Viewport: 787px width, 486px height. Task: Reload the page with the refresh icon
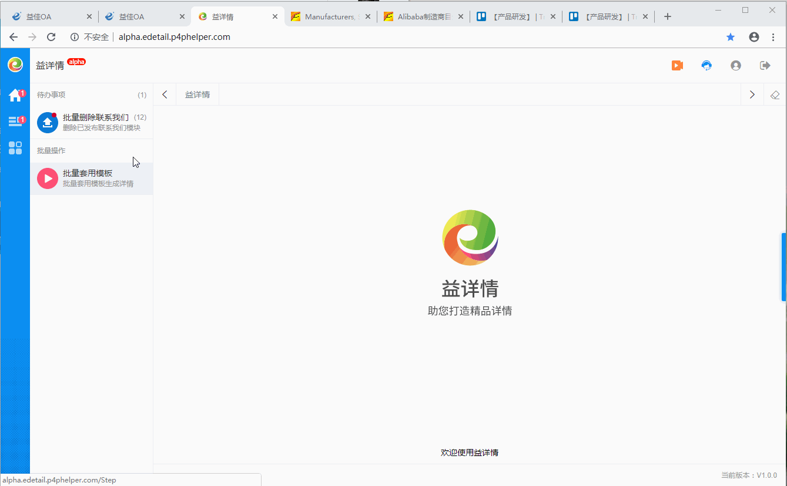pos(51,36)
